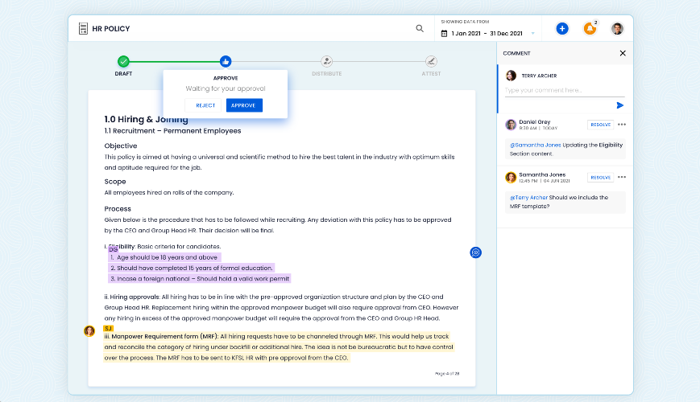700x402 pixels.
Task: Click Samantha Jones's avatar beside MRF paragraph
Action: [x=89, y=330]
